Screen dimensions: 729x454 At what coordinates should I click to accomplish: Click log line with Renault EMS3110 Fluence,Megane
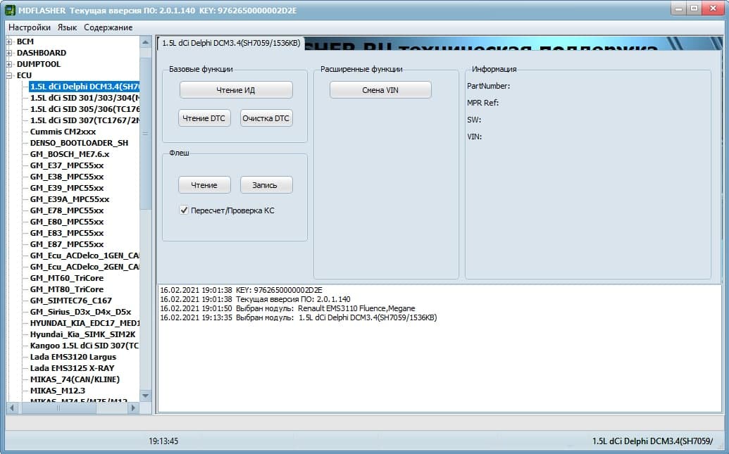coord(287,308)
